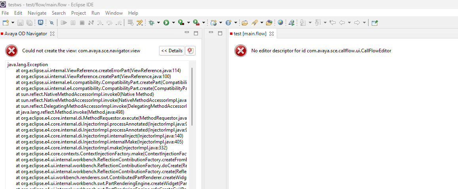Viewport: 458px width, 189px height.
Task: Click the Save disk icon
Action: coord(21,23)
